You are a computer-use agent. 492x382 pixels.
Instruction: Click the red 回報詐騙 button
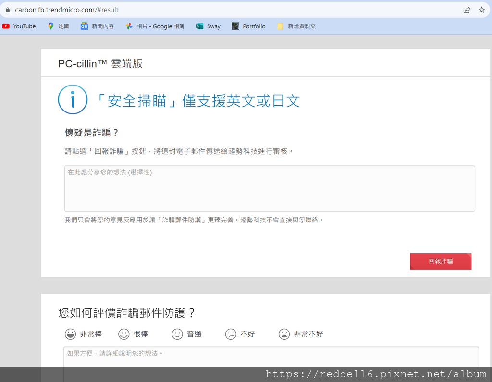[441, 261]
